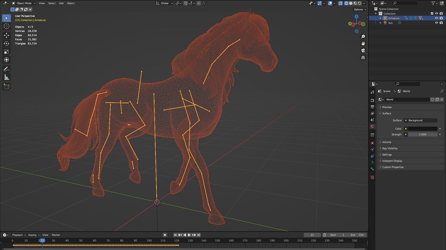Expand the Ray Visibility panel
The image size is (446, 250).
click(410, 148)
